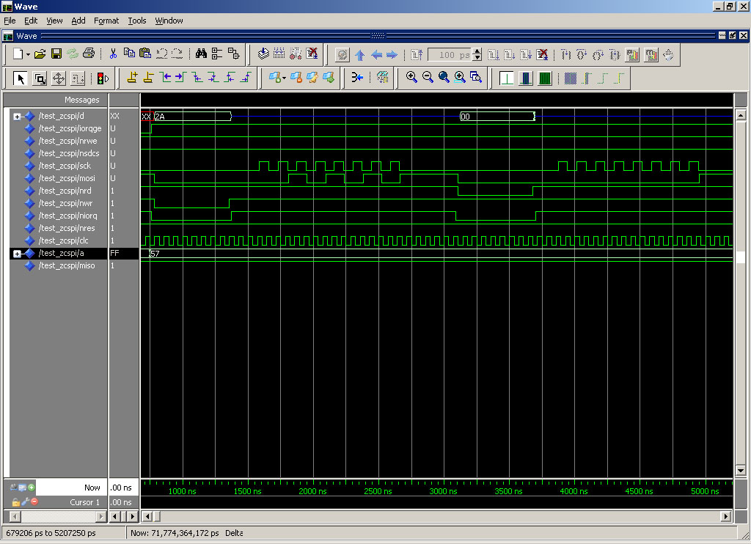
Task: Click the Save floppy disk icon
Action: [56, 54]
